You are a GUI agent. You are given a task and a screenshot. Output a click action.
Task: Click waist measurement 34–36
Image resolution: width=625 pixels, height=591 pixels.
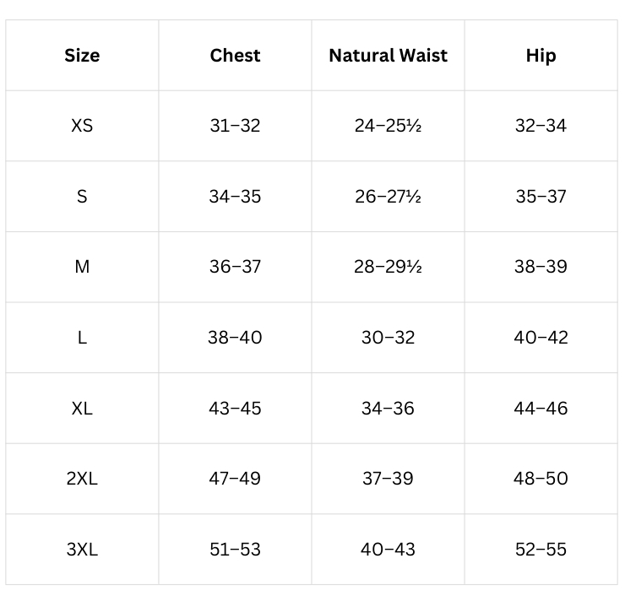click(x=388, y=409)
